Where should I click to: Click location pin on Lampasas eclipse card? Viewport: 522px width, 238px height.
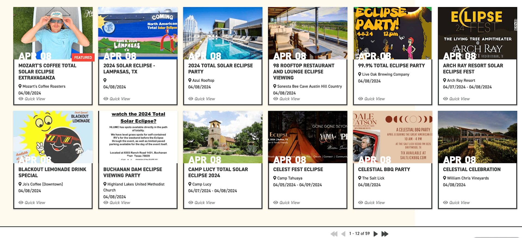105,80
